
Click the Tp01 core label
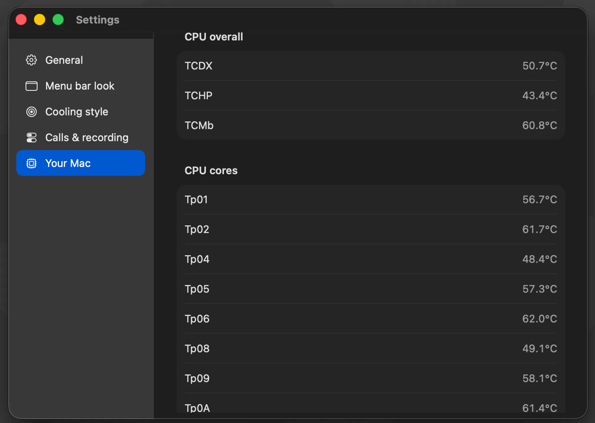196,199
